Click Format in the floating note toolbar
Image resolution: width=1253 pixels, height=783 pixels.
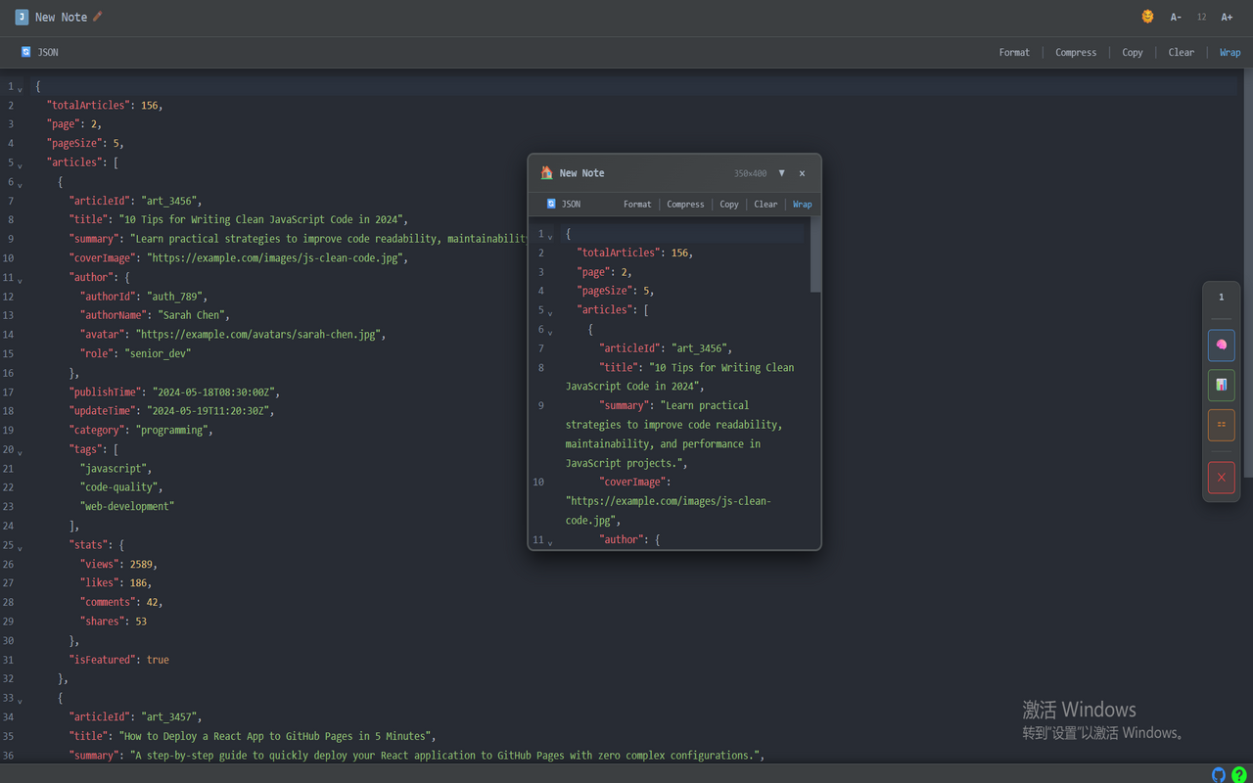click(x=637, y=204)
